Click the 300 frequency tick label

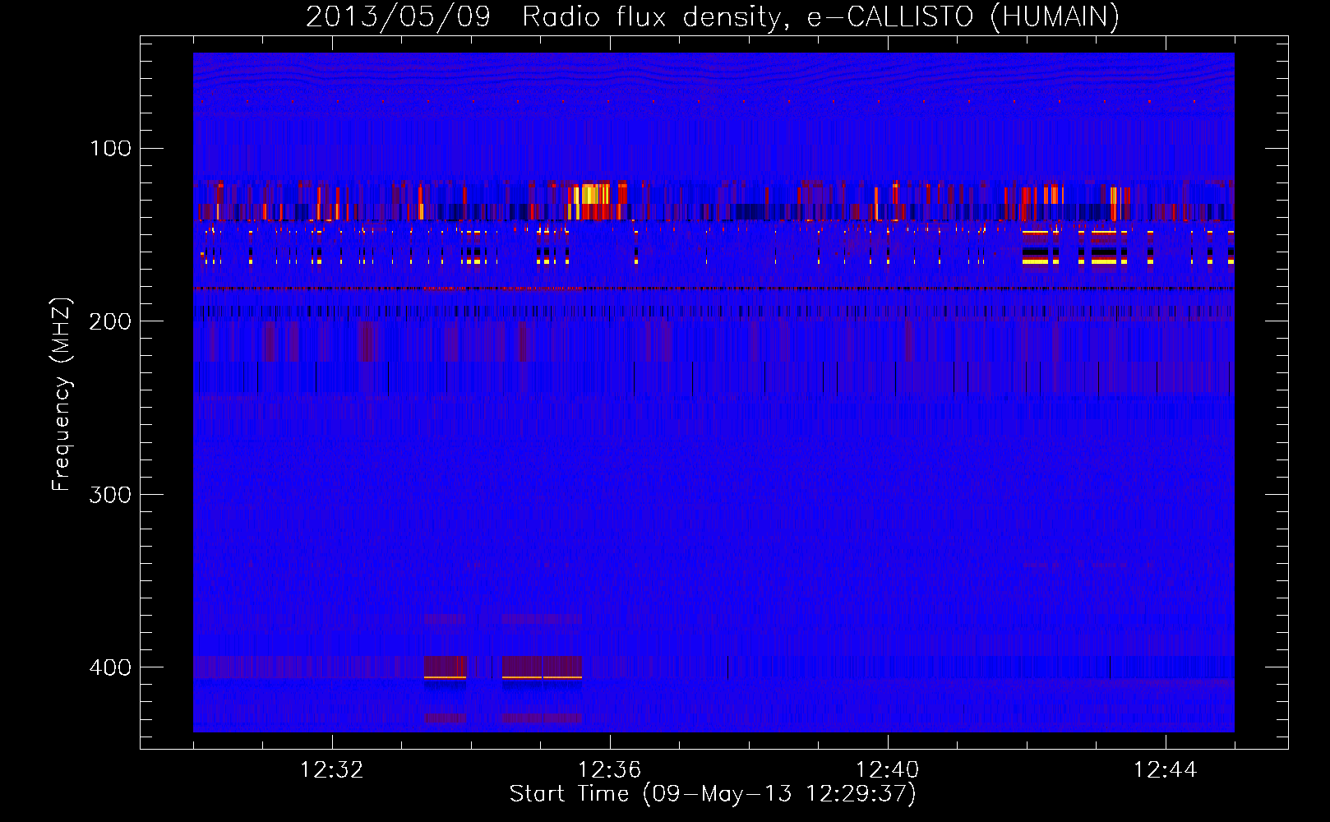pyautogui.click(x=111, y=494)
